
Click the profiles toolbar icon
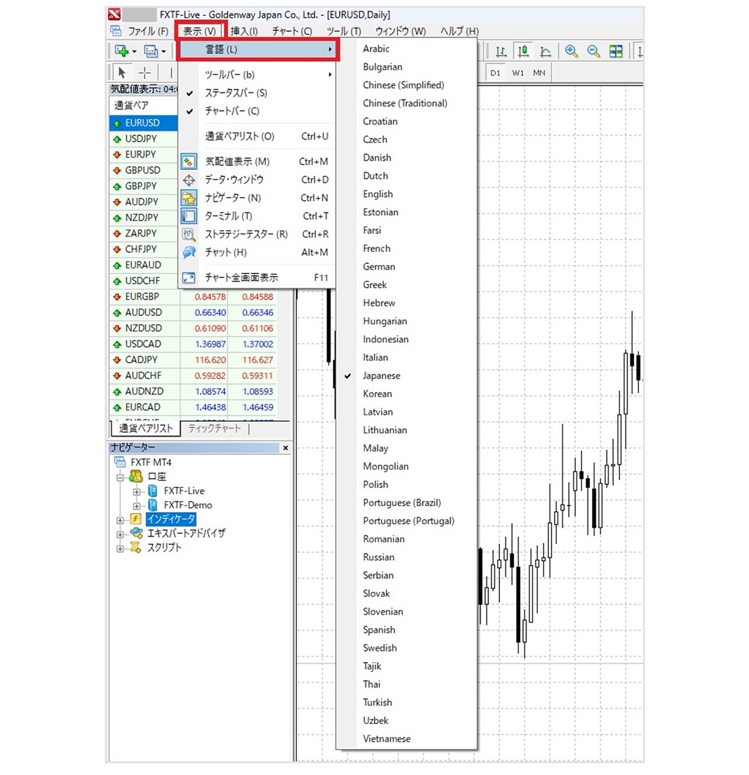coord(151,51)
